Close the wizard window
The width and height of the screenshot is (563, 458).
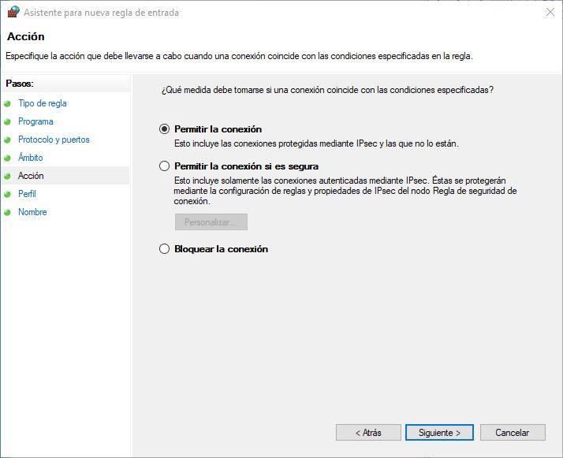click(550, 13)
